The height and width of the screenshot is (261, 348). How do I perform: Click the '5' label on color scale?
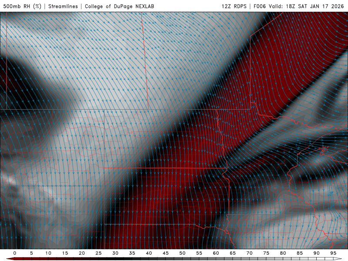pos(31,253)
